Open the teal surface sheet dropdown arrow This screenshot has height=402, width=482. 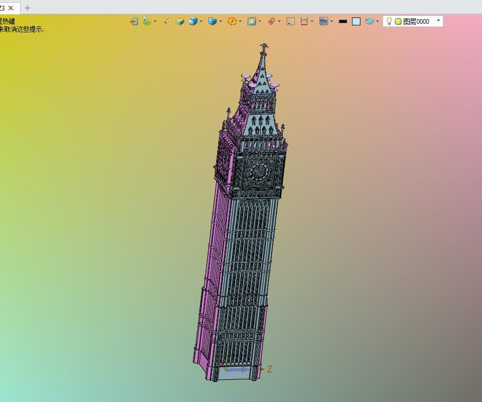click(x=377, y=21)
